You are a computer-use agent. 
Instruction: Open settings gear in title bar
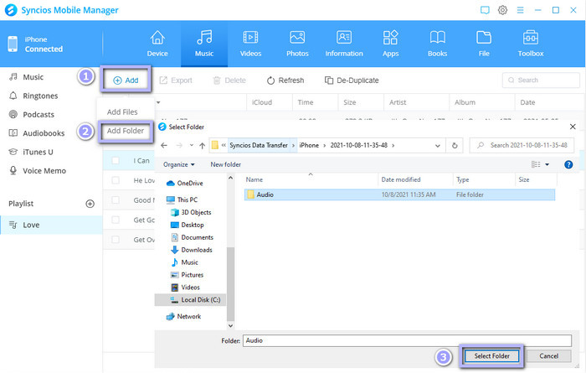[x=502, y=10]
